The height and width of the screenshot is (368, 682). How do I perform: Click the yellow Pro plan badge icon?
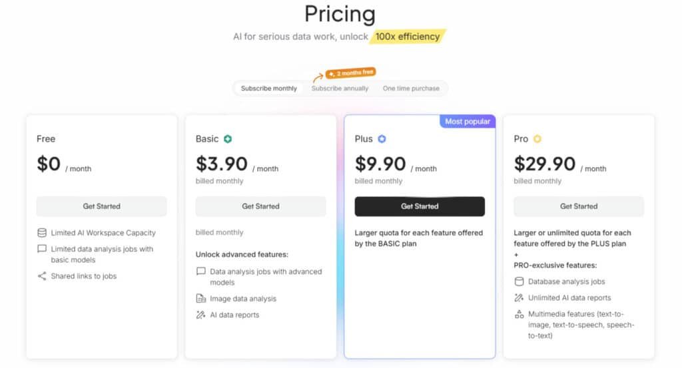pyautogui.click(x=537, y=139)
